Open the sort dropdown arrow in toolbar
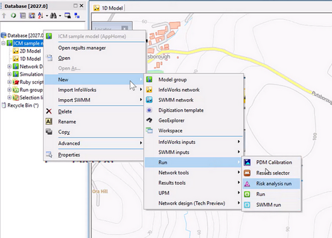 [x=47, y=16]
